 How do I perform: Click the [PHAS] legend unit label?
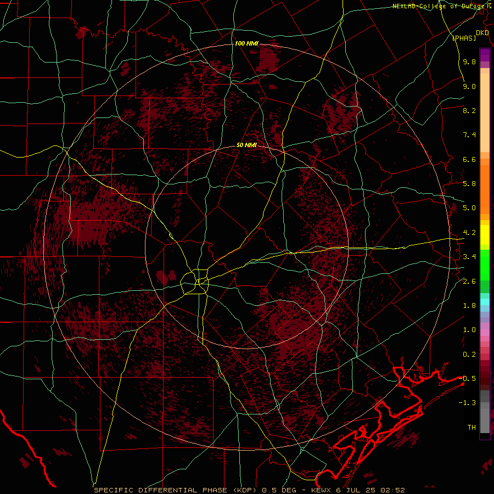coord(464,38)
